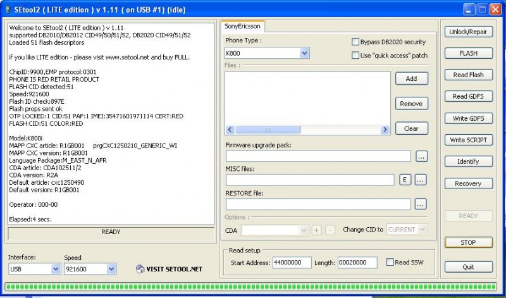Click the RESTORE file input field
Image resolution: width=506 pixels, height=298 pixels.
click(x=318, y=204)
